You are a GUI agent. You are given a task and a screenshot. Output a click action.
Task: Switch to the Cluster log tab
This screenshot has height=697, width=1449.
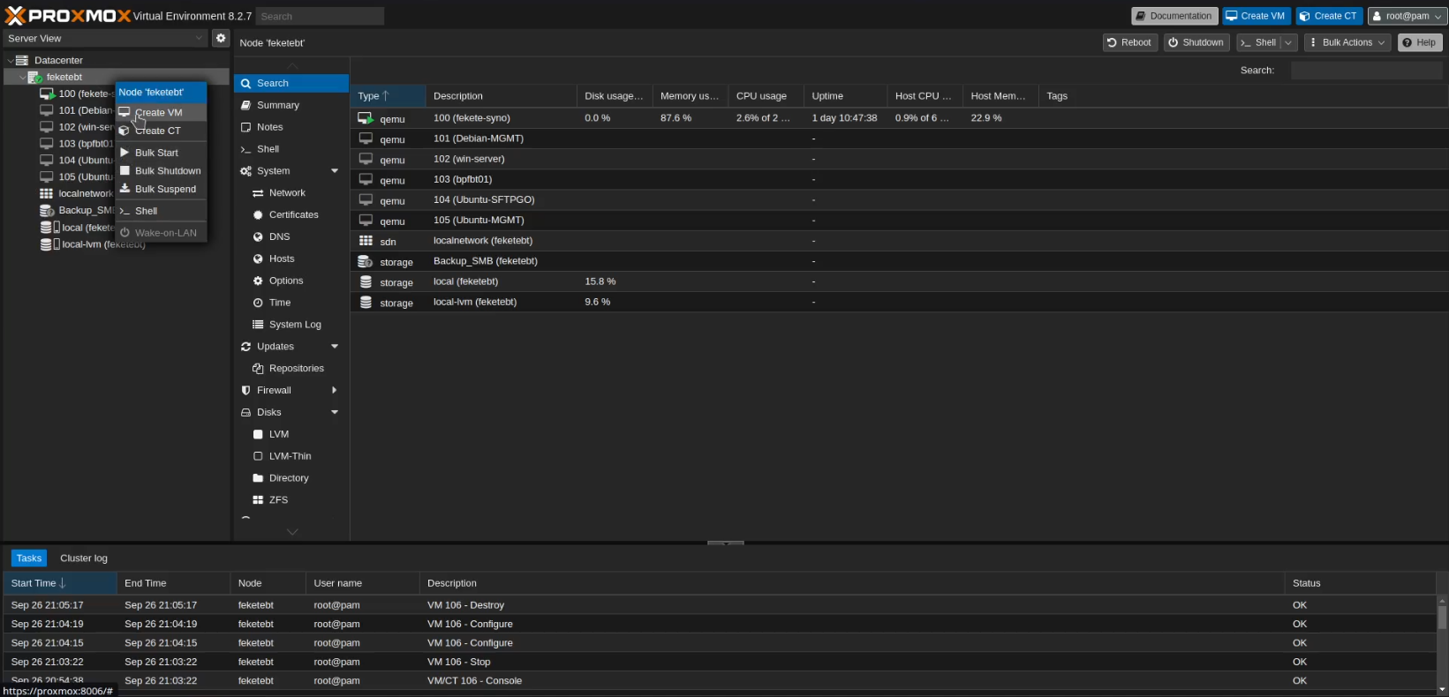[84, 558]
